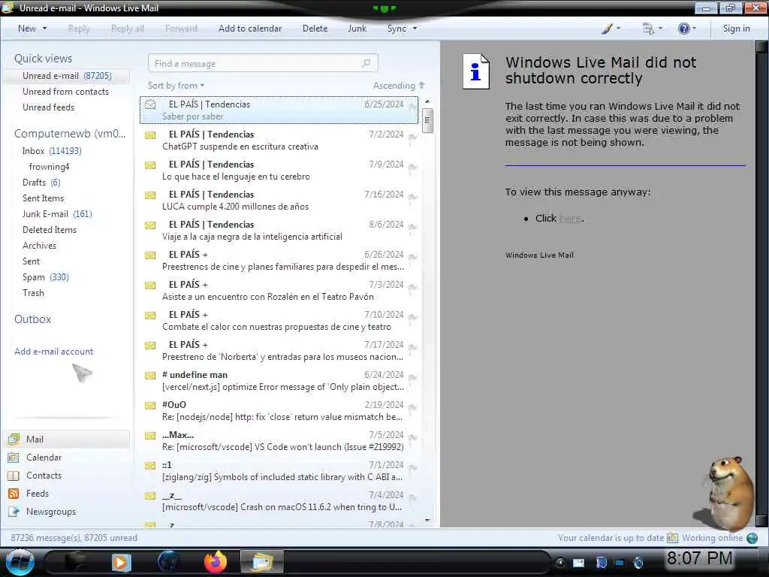Viewport: 769px width, 577px height.
Task: Click Add to calendar in toolbar
Action: [250, 29]
